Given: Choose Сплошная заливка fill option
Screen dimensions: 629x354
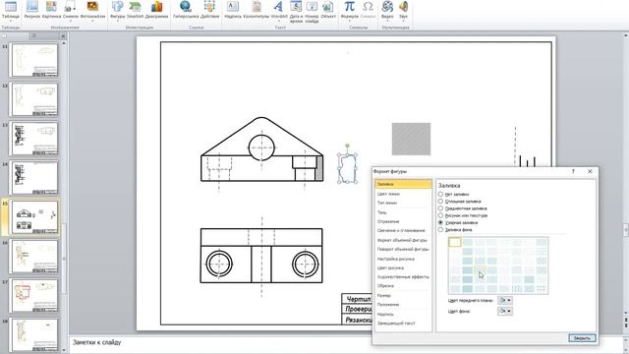Looking at the screenshot, I should [440, 201].
